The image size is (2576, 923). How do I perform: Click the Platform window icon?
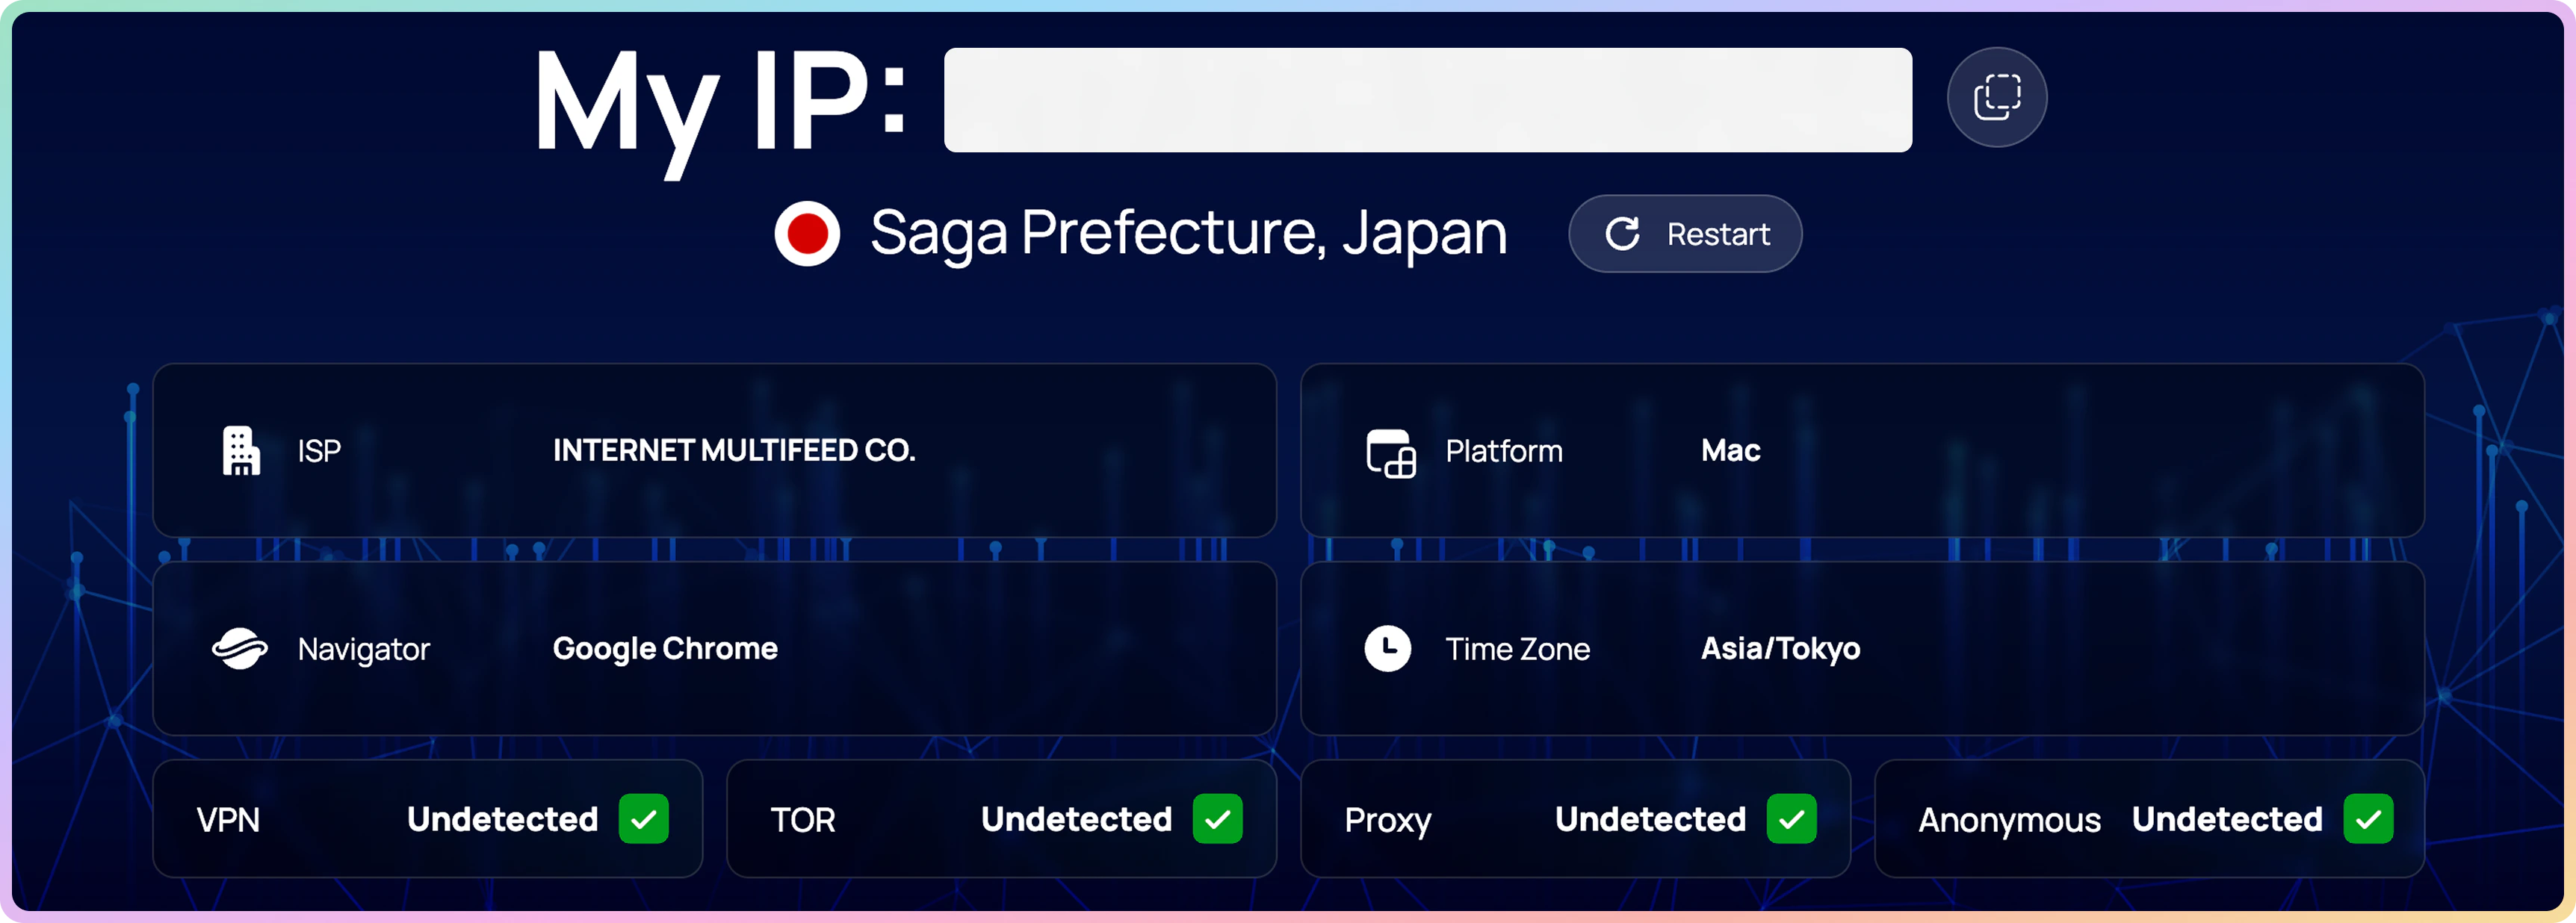coord(1390,453)
